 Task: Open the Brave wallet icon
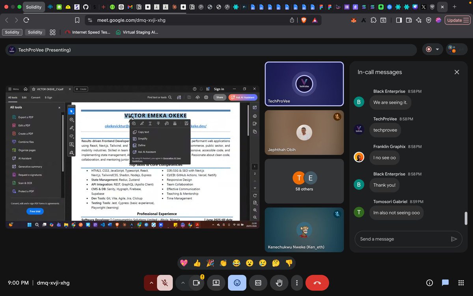409,20
